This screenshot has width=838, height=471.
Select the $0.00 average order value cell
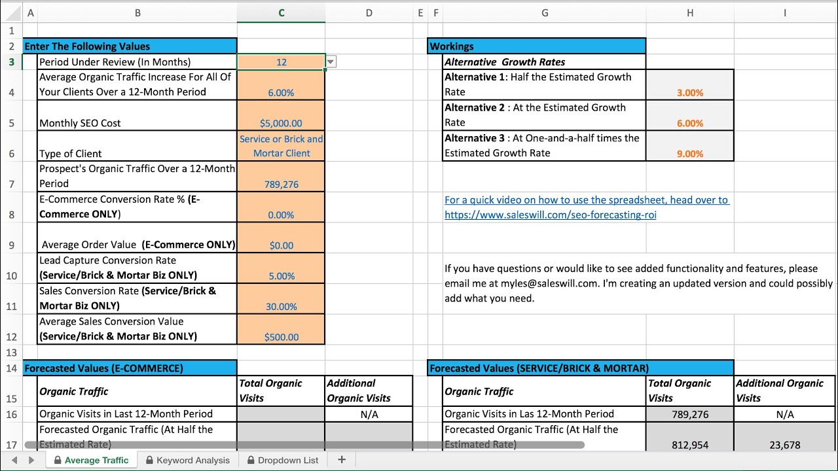tap(282, 237)
